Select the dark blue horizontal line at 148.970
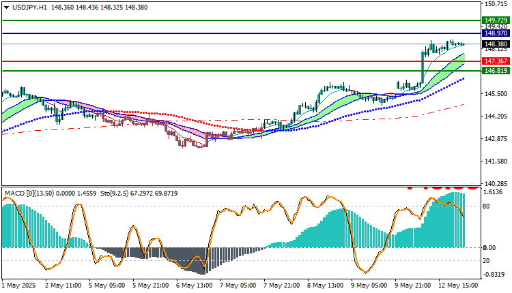Screen dimensions: 512x293 click(x=241, y=33)
